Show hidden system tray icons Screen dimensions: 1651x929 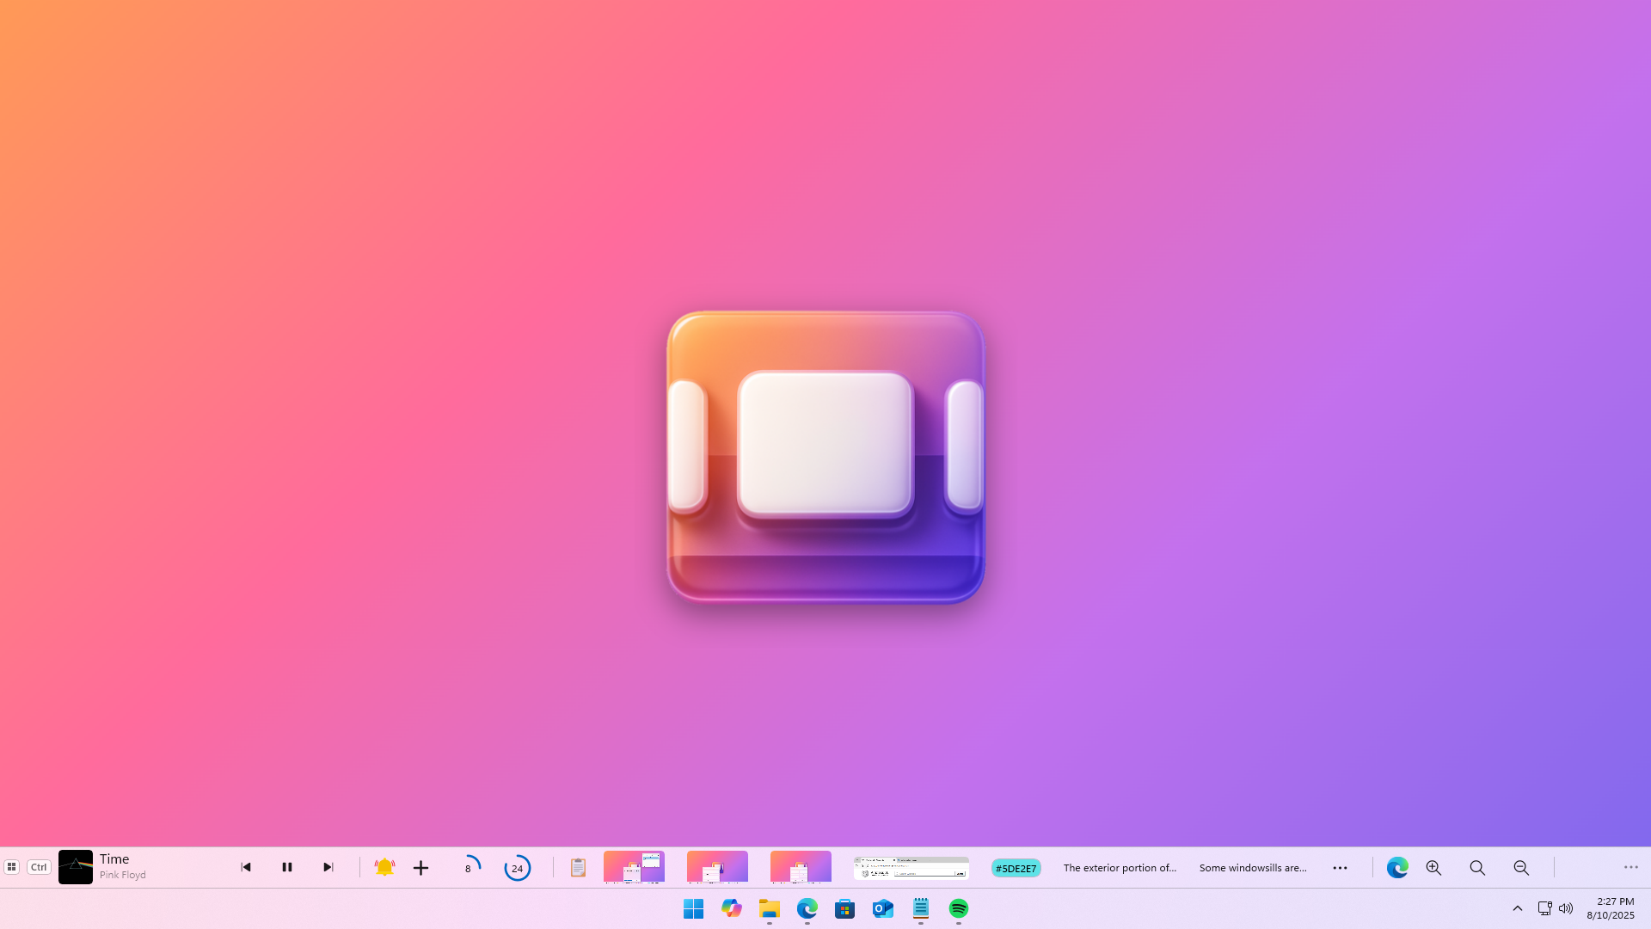tap(1517, 908)
